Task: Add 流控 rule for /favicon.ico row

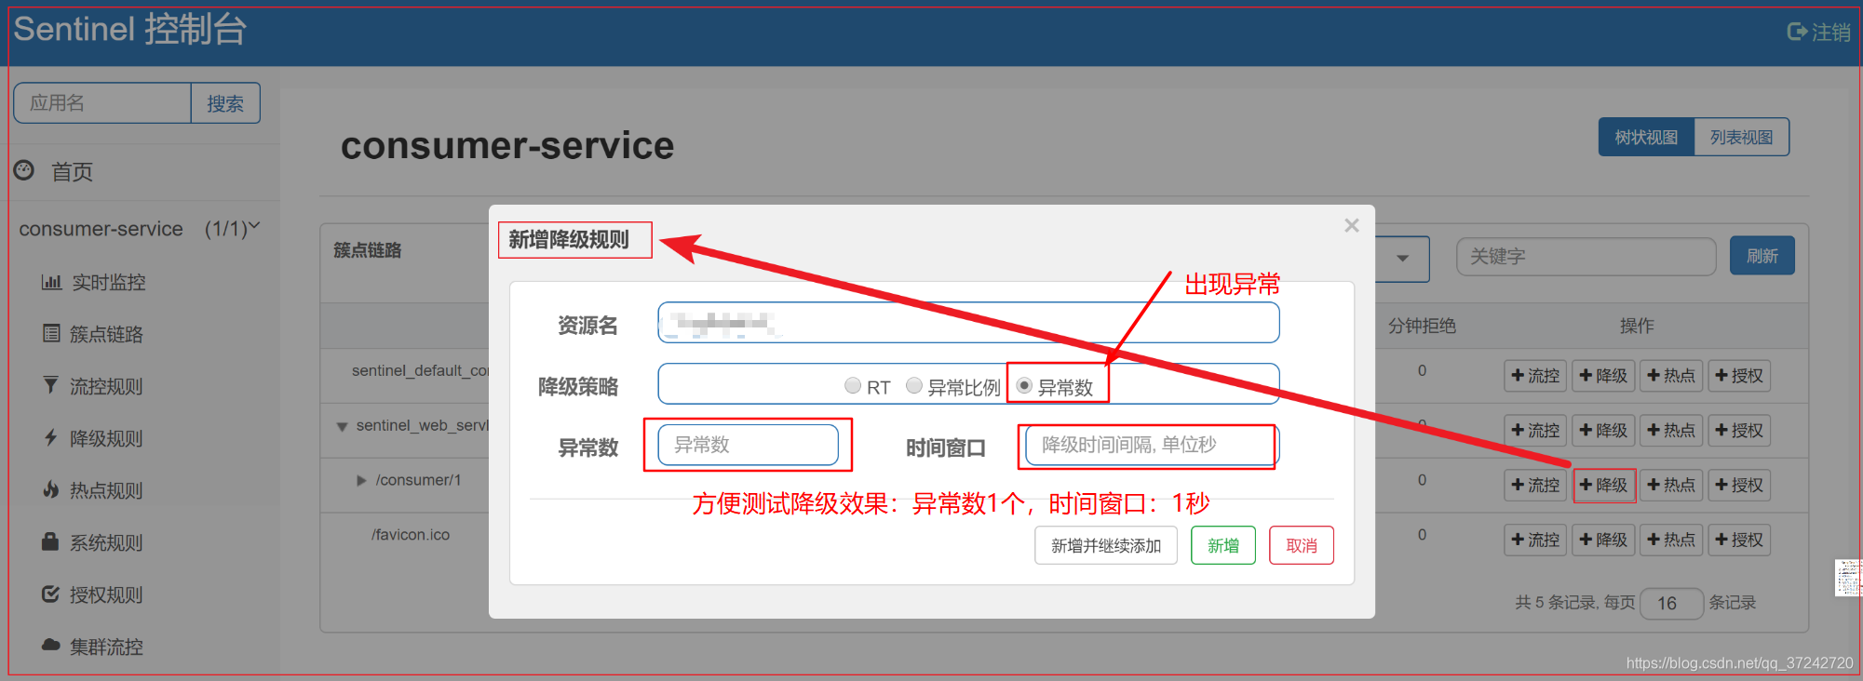Action: (1535, 540)
